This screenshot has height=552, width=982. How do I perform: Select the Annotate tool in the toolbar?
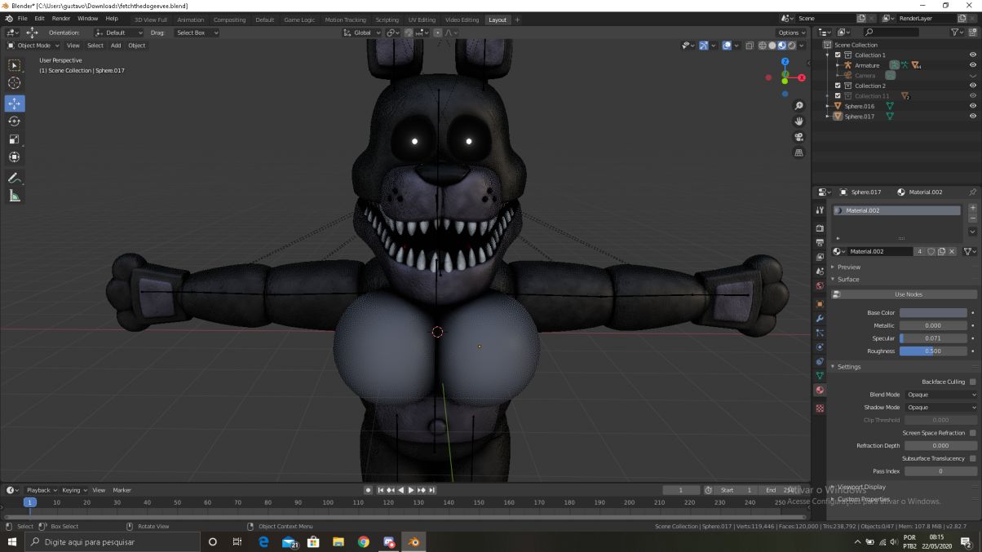(x=15, y=178)
